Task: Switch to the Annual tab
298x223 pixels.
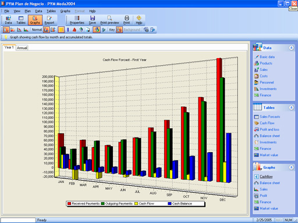Action: coord(22,48)
